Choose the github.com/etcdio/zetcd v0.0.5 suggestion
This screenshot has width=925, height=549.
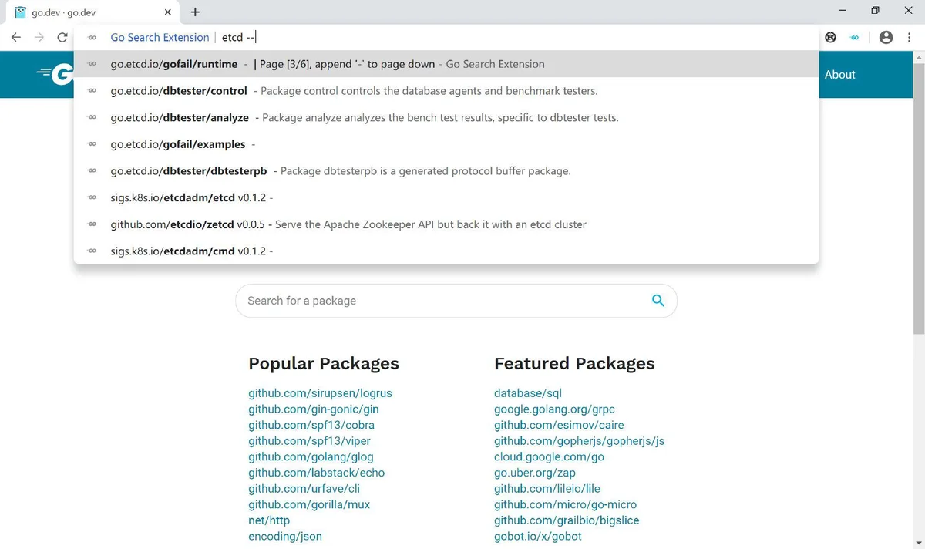click(446, 224)
